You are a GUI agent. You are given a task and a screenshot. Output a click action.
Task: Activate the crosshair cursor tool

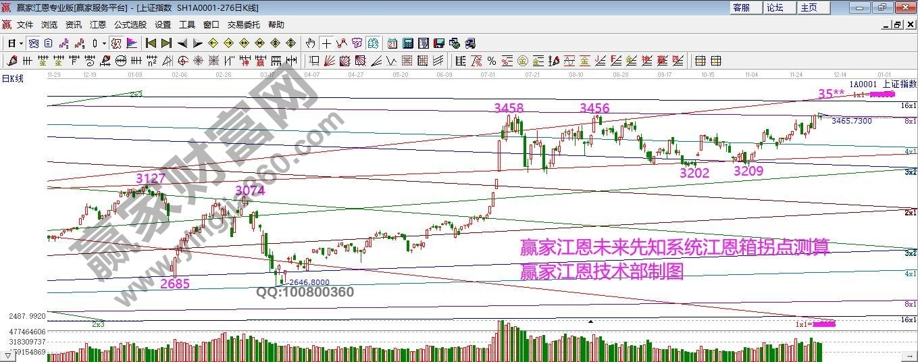click(x=326, y=43)
